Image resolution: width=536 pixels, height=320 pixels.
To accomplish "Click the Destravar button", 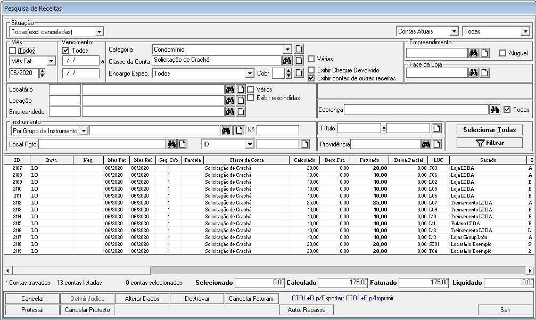I will [197, 299].
